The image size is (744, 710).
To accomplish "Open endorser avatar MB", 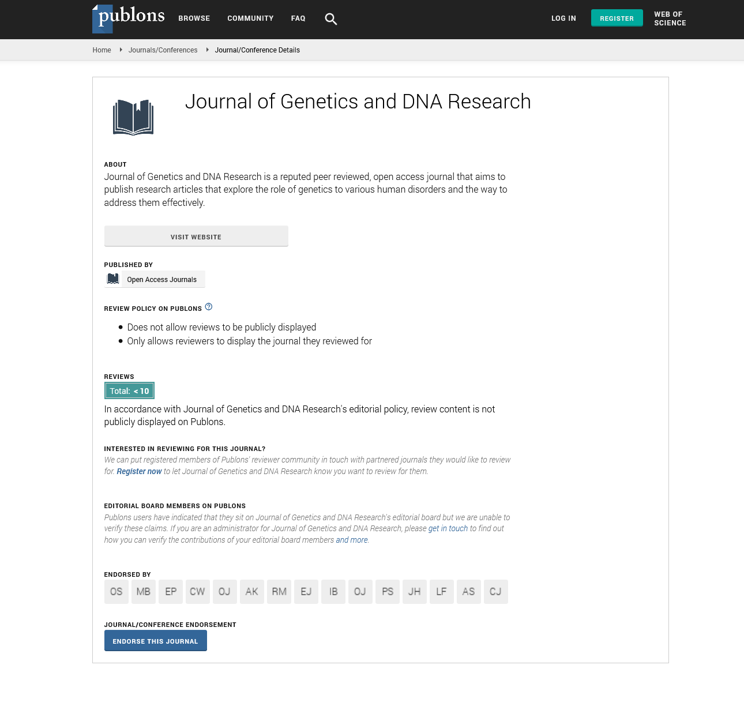I will coord(144,592).
